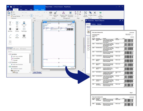Switch to the Objects panel tab
Image resolution: width=143 pixels, height=111 pixels.
point(23,49)
